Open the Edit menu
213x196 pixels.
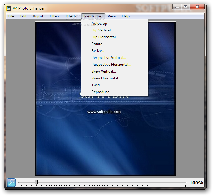[x=23, y=16]
